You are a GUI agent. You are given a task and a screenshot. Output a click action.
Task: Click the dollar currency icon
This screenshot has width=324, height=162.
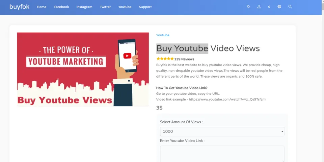tap(269, 7)
